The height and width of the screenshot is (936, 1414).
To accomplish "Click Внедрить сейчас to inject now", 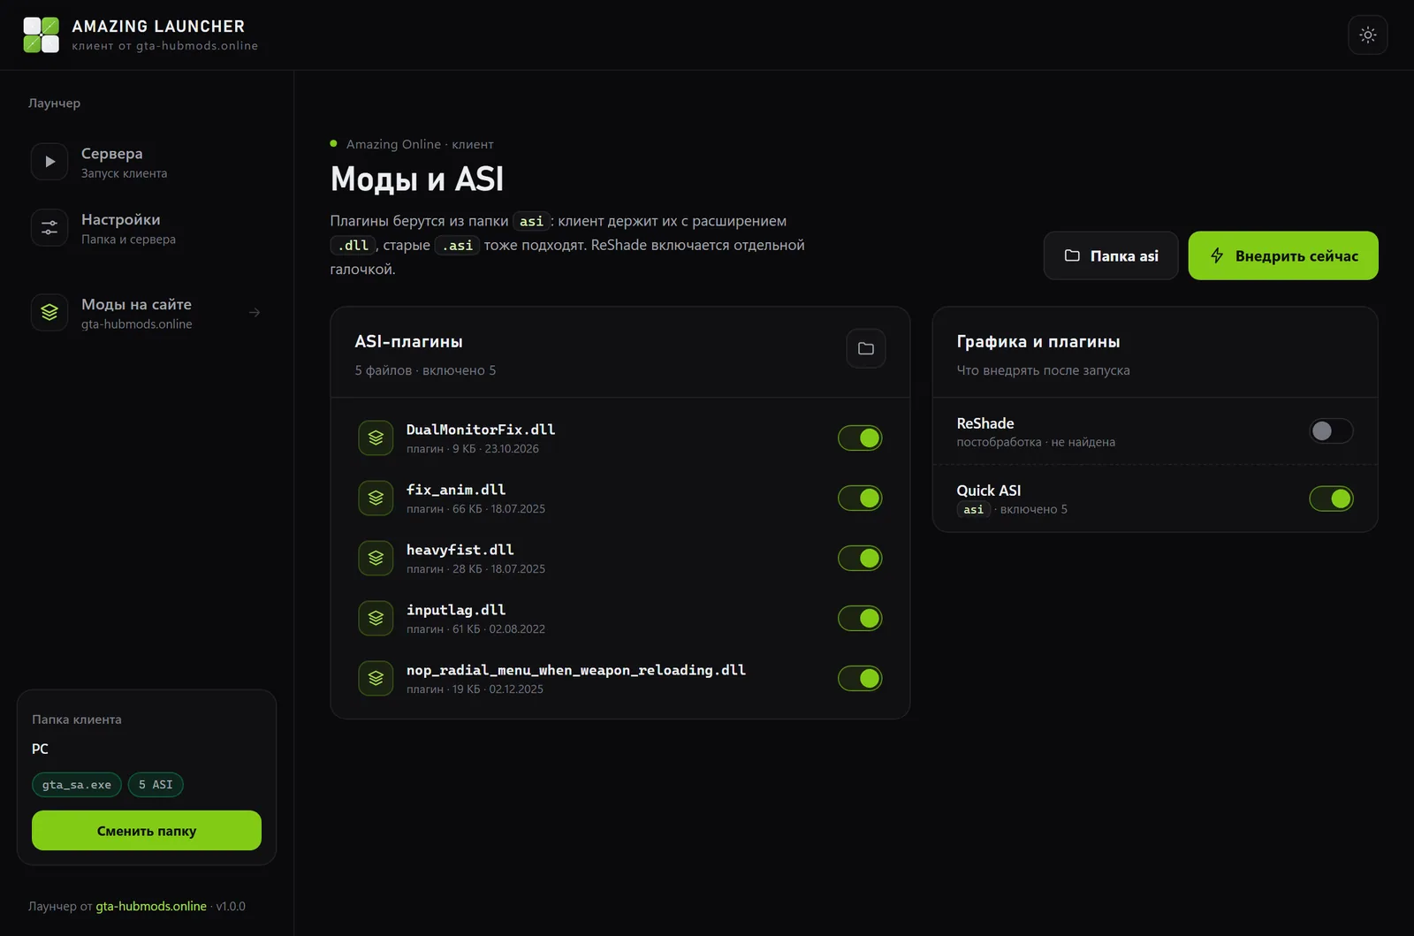I will pos(1283,255).
